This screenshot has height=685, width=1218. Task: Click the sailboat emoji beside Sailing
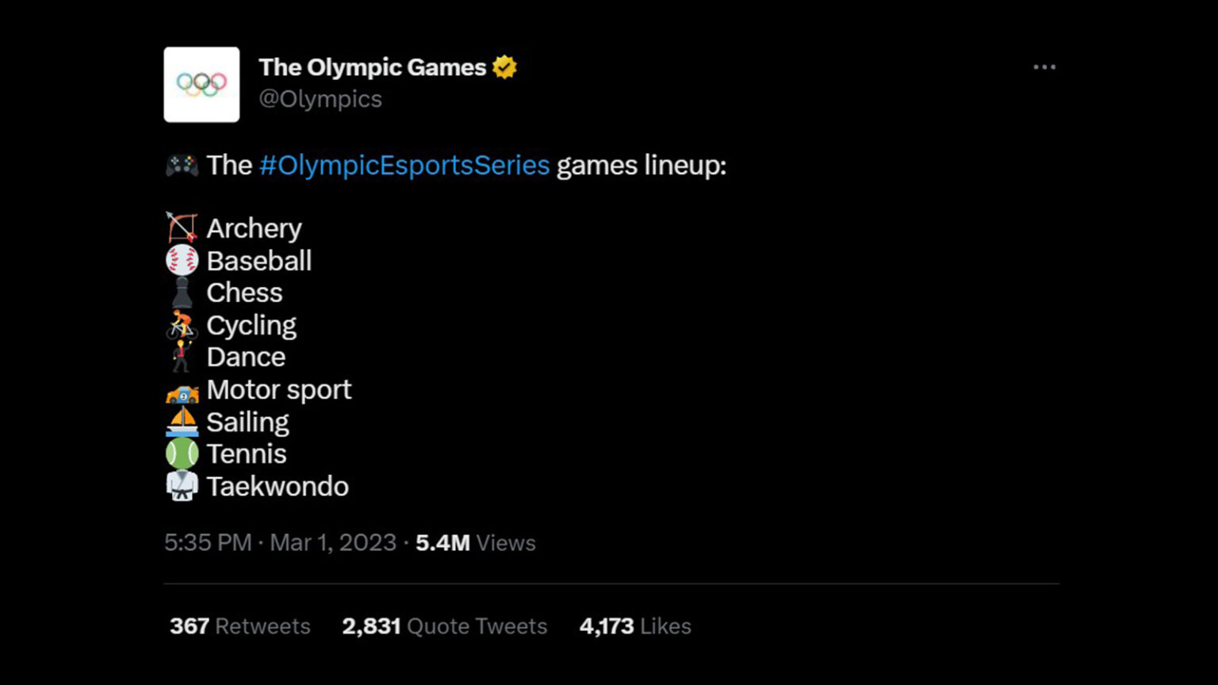click(182, 422)
